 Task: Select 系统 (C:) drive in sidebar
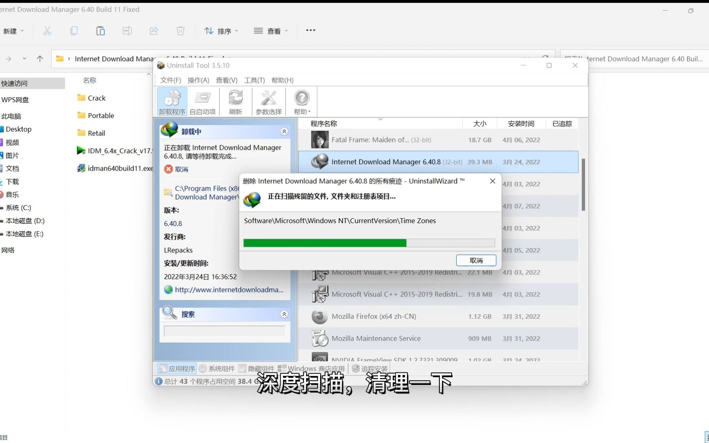click(x=18, y=208)
